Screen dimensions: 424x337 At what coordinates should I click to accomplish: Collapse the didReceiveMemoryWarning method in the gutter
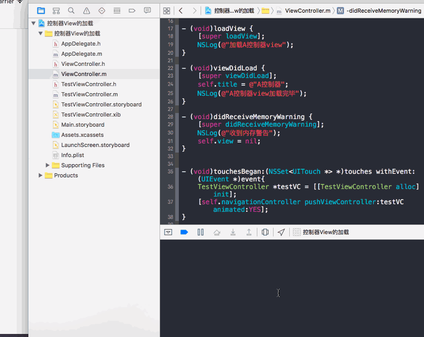tap(177, 132)
